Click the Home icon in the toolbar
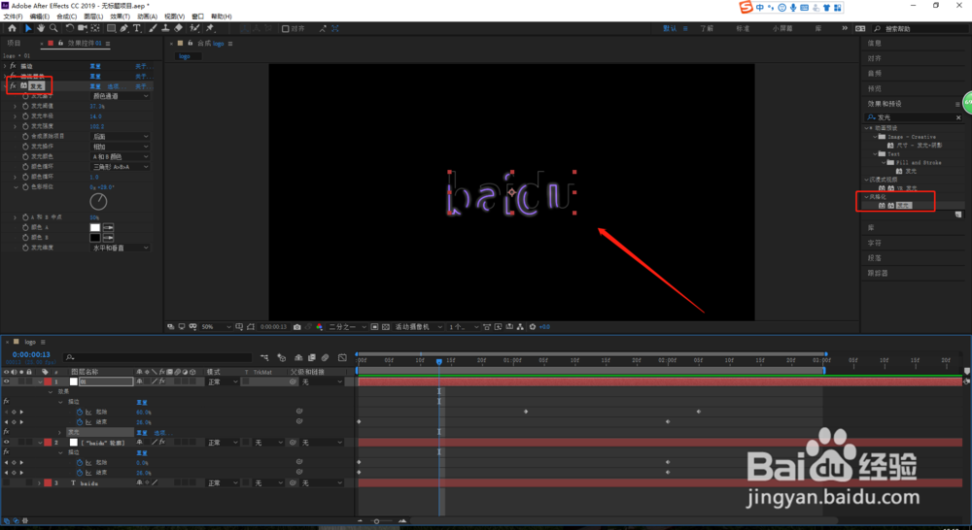The width and height of the screenshot is (972, 530). pos(12,28)
